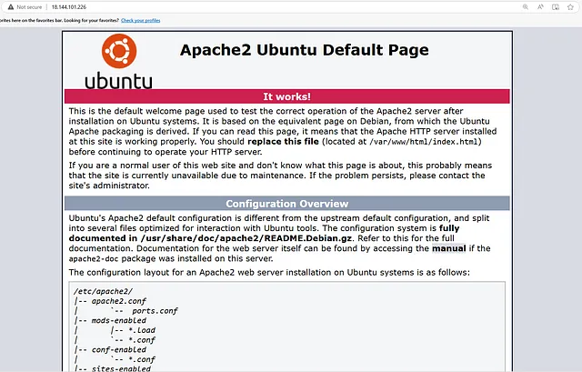This screenshot has height=372, width=582.
Task: Click the apache2-doc package name text
Action: [94, 259]
